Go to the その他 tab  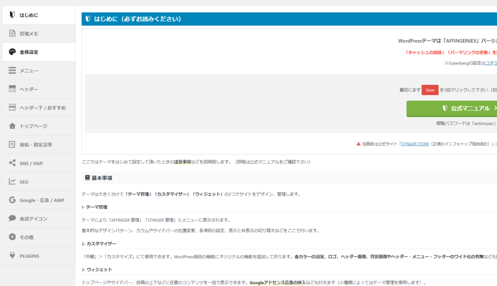pos(39,237)
